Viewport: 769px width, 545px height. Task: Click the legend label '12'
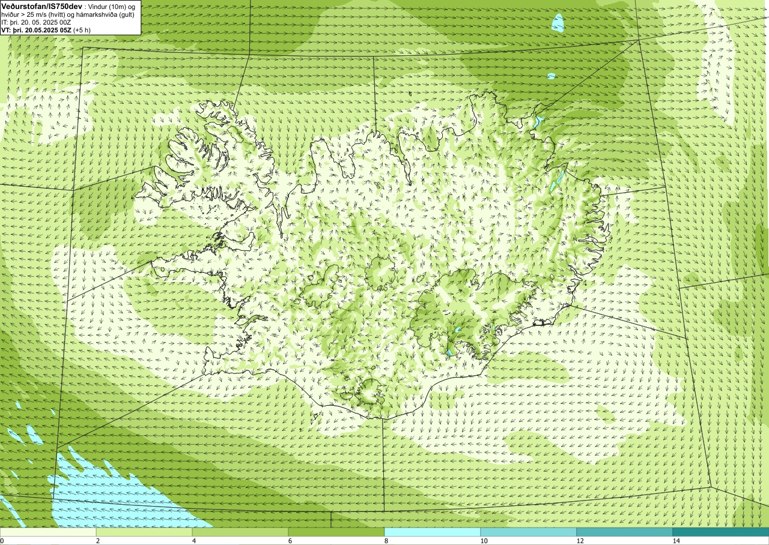pos(580,541)
